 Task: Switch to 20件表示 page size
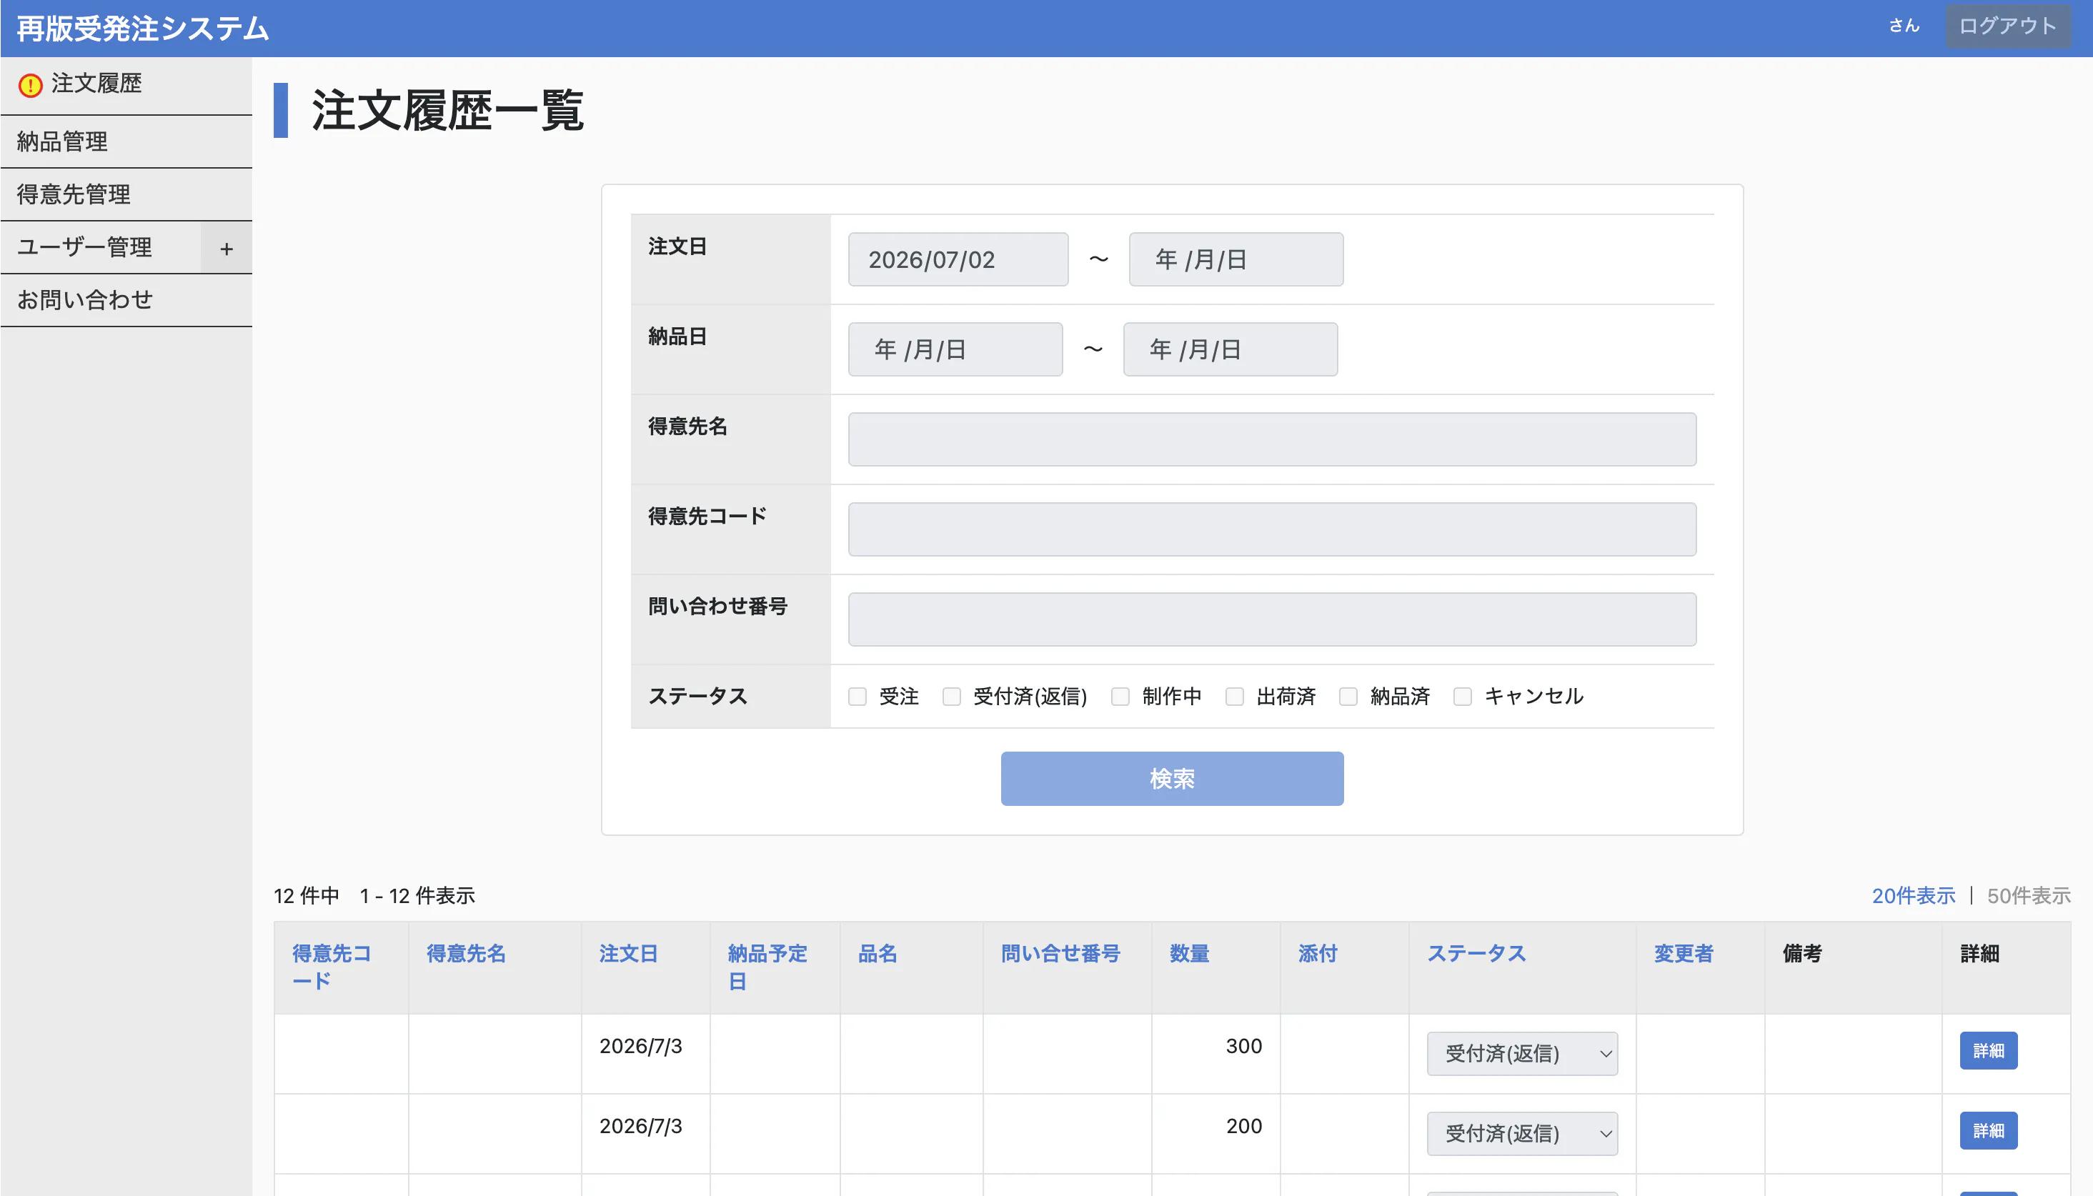click(1913, 895)
